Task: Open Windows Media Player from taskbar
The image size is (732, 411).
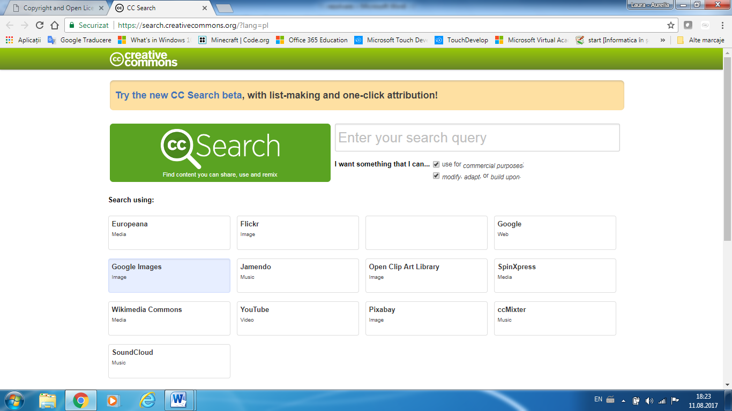Action: point(114,400)
